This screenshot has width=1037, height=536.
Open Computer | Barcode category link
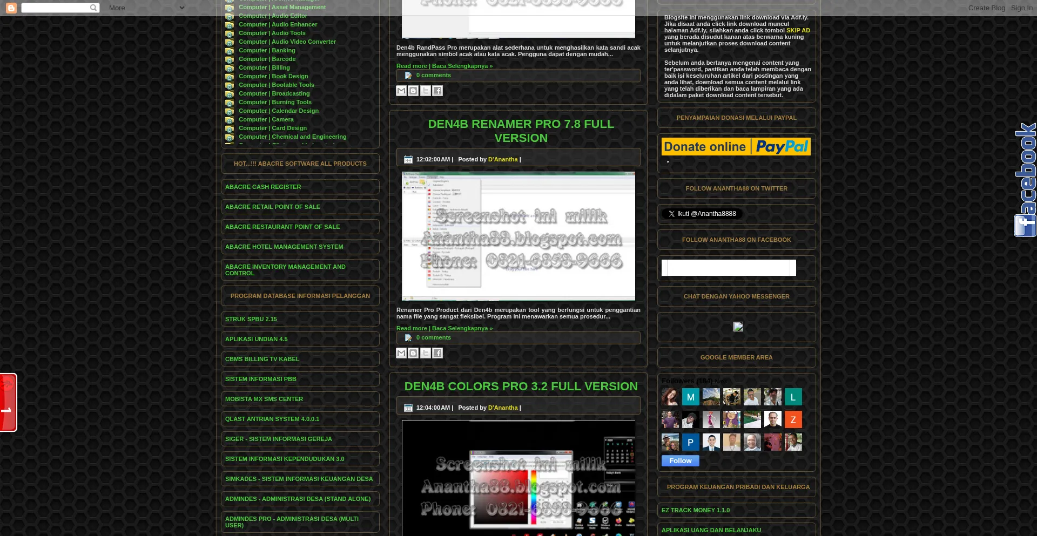tap(267, 59)
